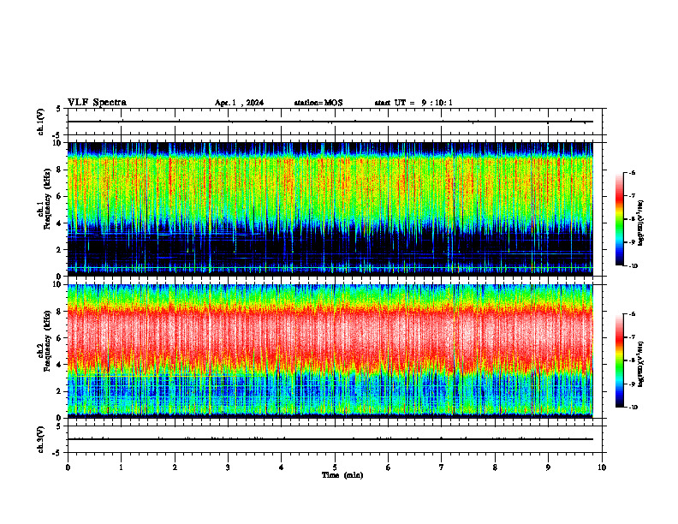The width and height of the screenshot is (678, 524).
Task: Click the color bar beside ch.2 spectrogram
Action: point(619,360)
